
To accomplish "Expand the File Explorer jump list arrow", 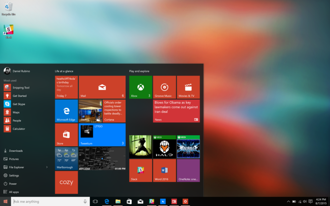I will 47,167.
